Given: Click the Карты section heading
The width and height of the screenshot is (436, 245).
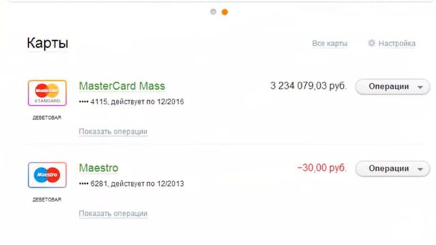Looking at the screenshot, I should [48, 44].
